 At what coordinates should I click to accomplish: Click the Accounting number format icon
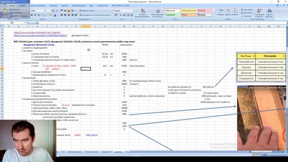coord(116,15)
